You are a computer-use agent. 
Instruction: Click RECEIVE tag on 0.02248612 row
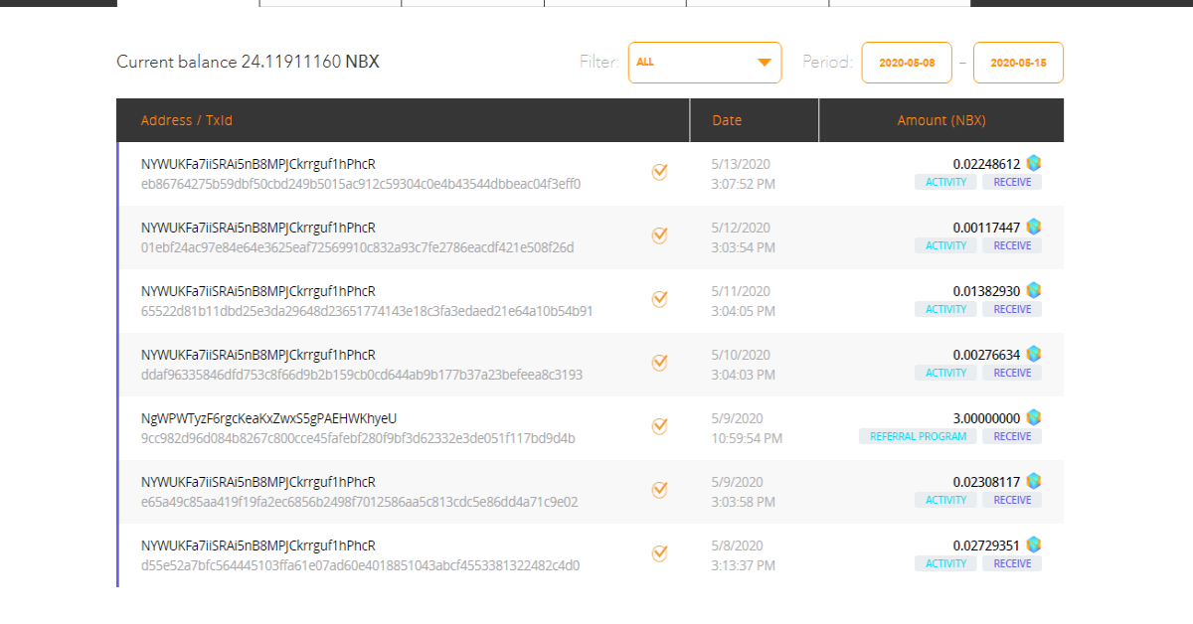pos(1012,182)
